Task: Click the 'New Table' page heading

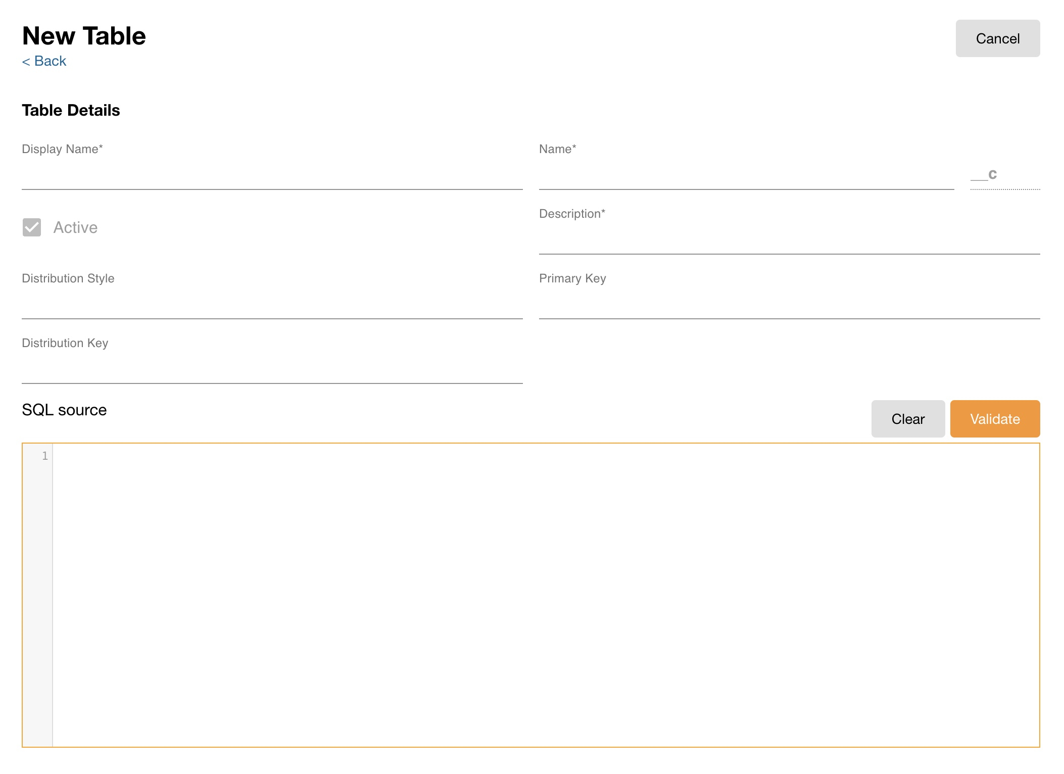Action: click(x=84, y=36)
